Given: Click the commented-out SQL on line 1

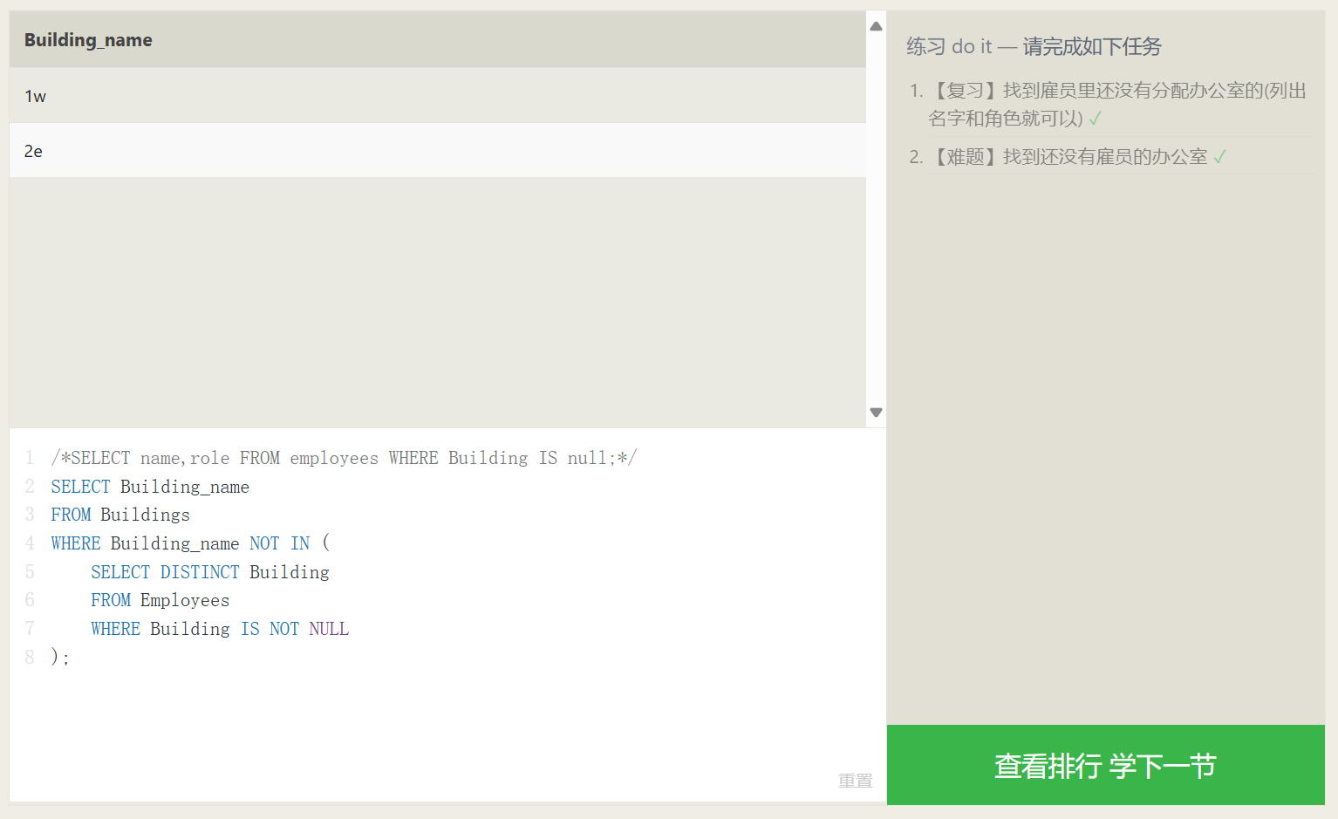Looking at the screenshot, I should (x=344, y=458).
